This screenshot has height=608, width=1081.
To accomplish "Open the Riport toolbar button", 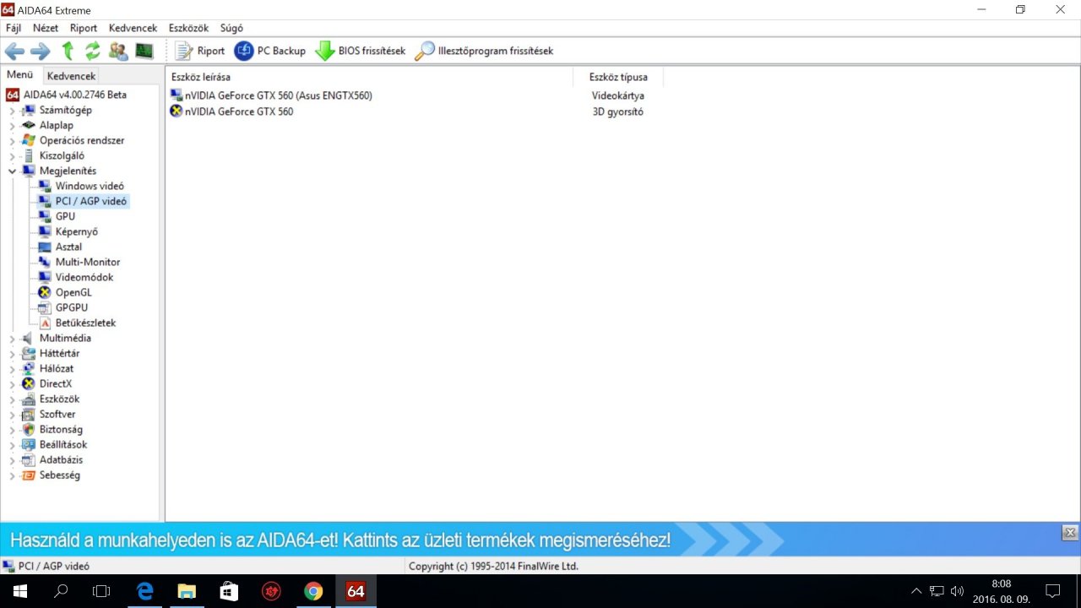I will click(200, 51).
